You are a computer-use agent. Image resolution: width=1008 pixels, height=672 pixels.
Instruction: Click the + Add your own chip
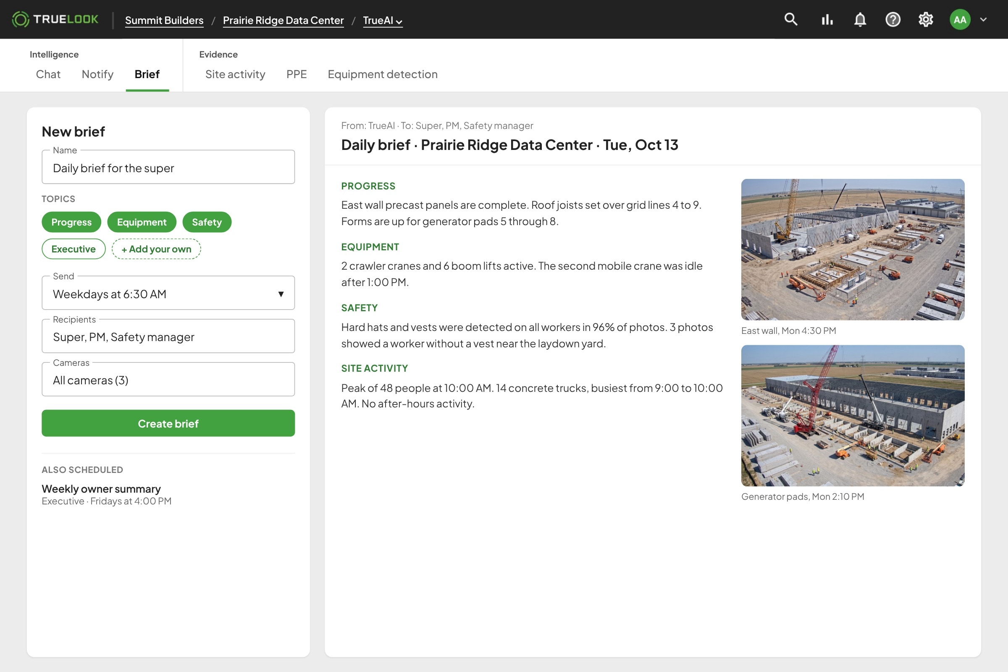156,249
